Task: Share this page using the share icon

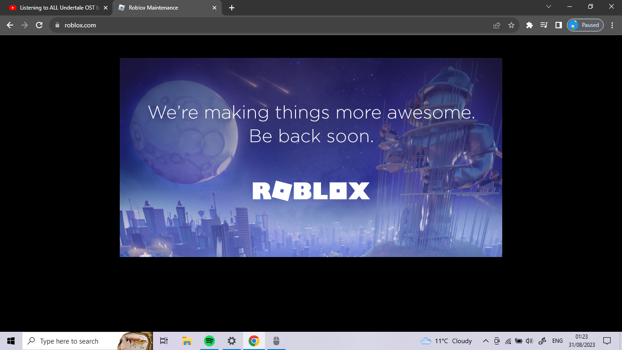Action: [497, 25]
